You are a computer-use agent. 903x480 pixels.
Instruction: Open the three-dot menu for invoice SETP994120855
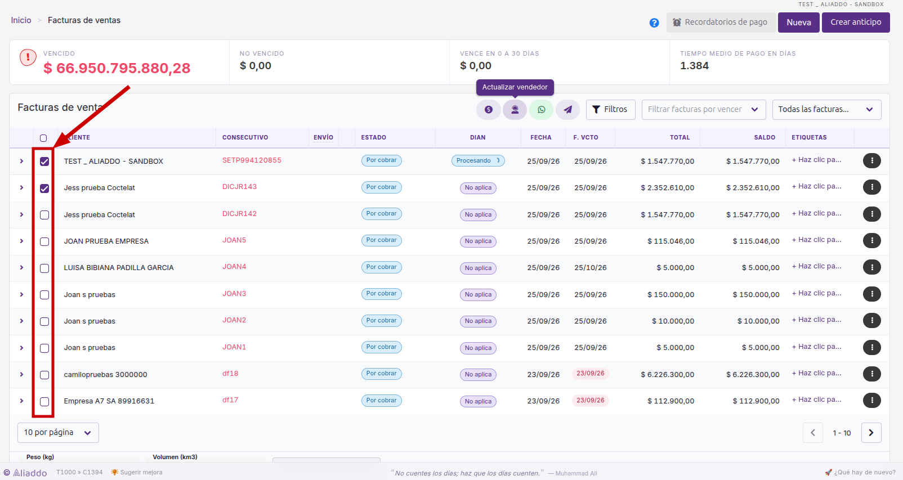click(871, 161)
